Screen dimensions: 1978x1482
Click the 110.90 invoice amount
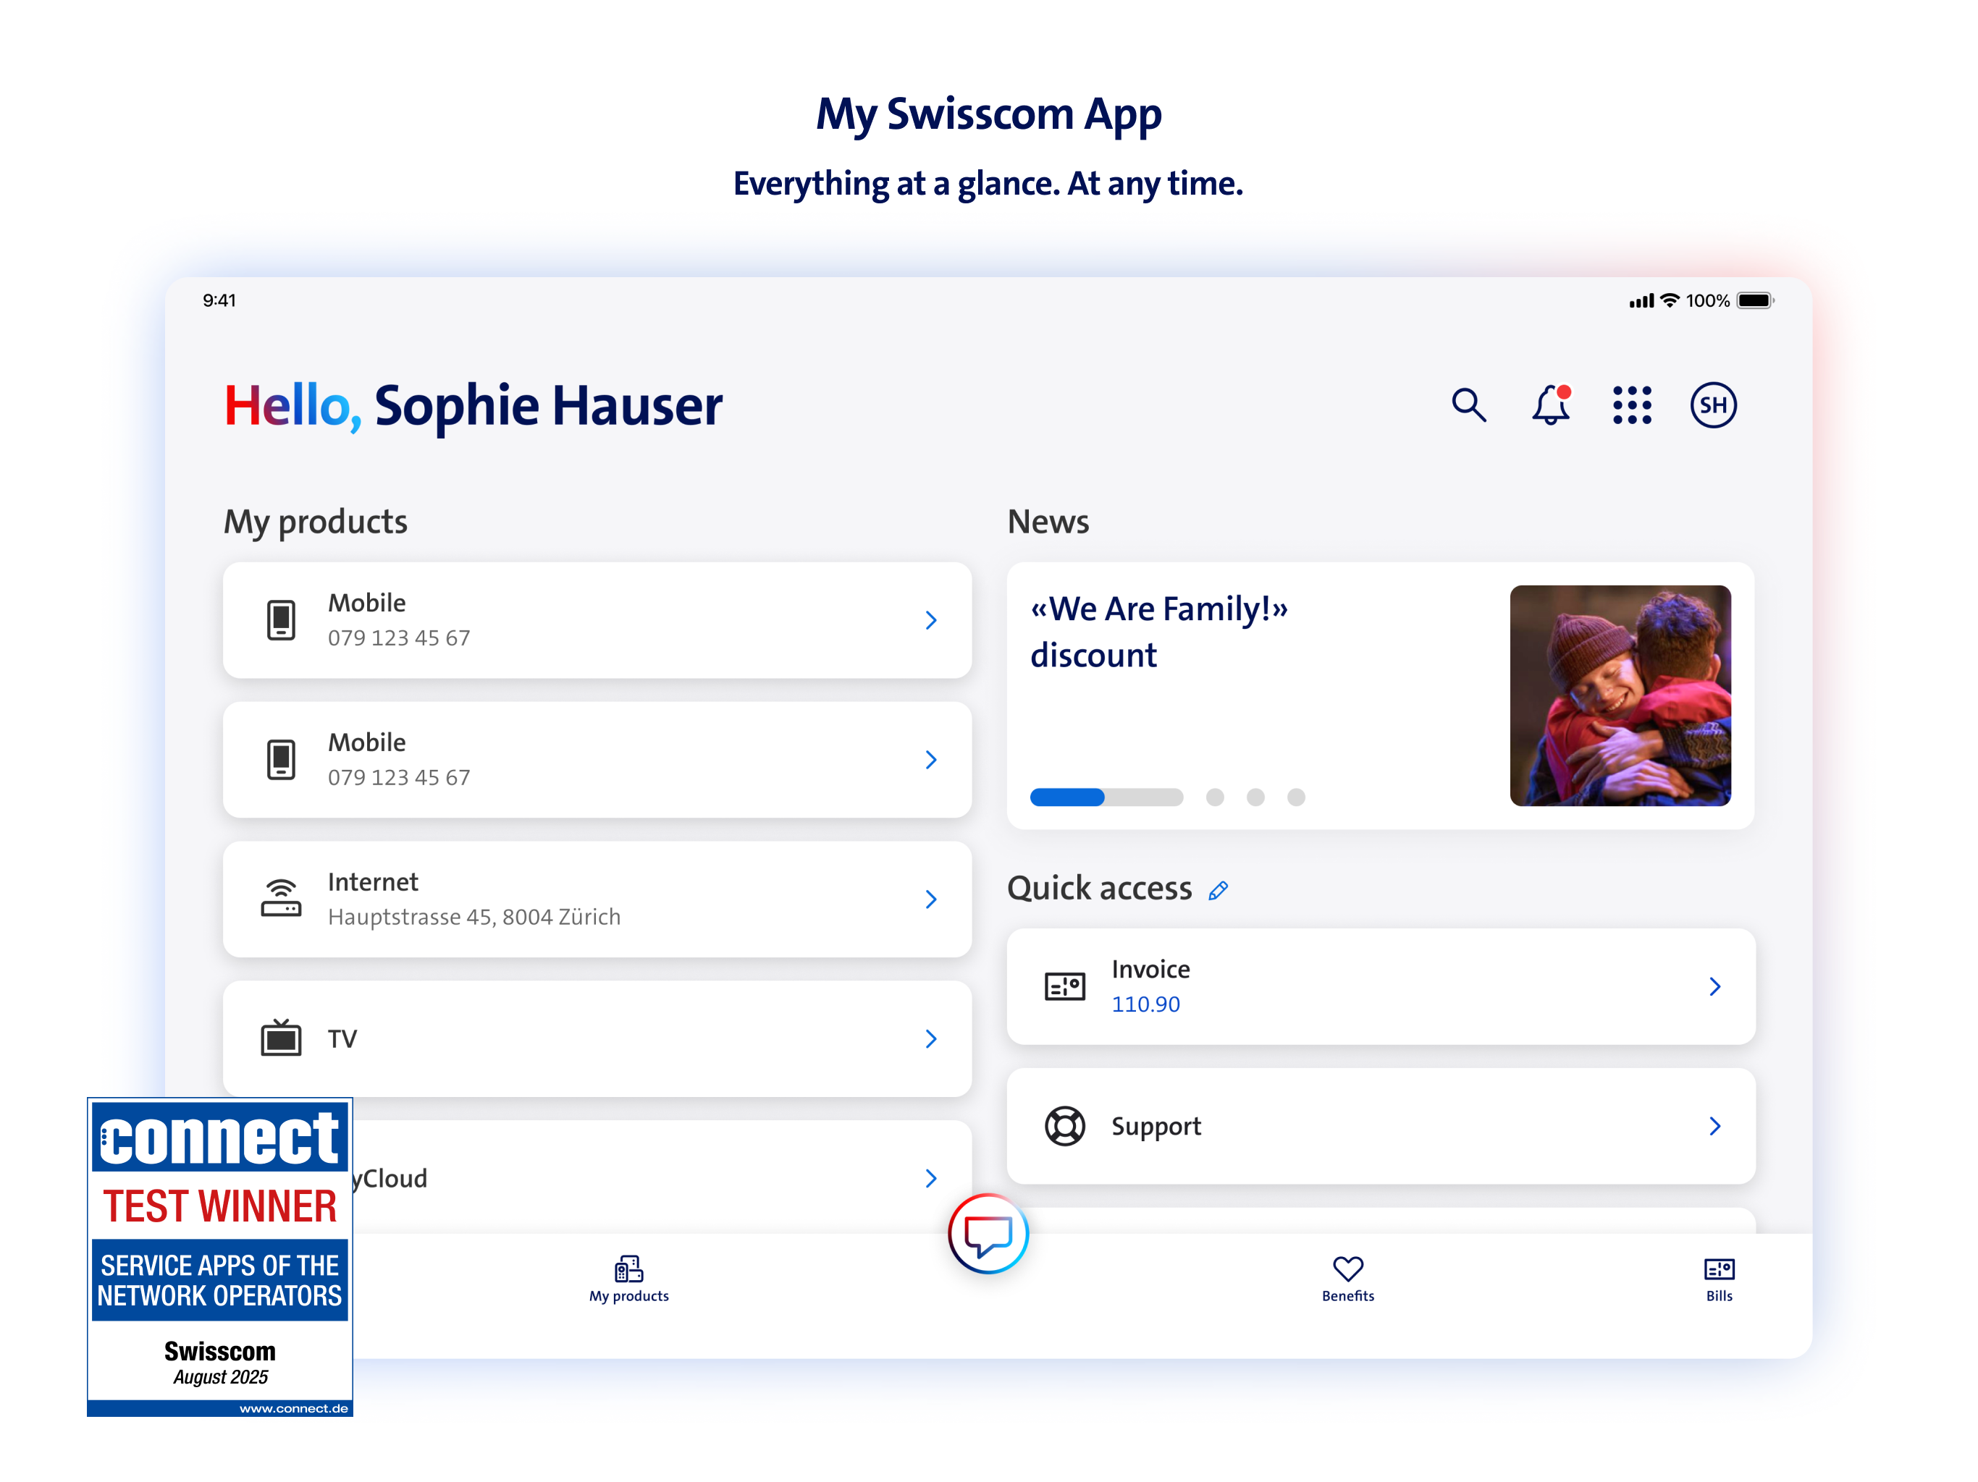point(1145,1004)
